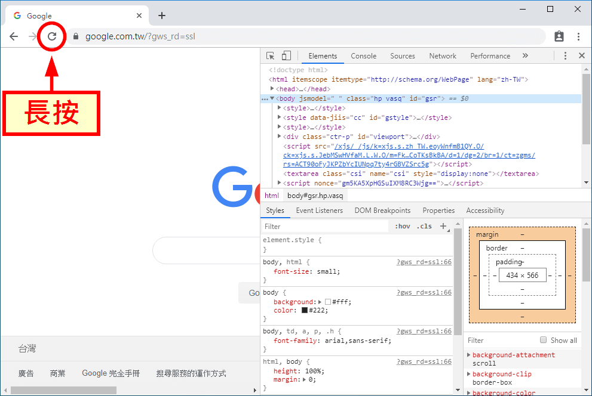
Task: Open the Sources tab
Action: point(403,56)
